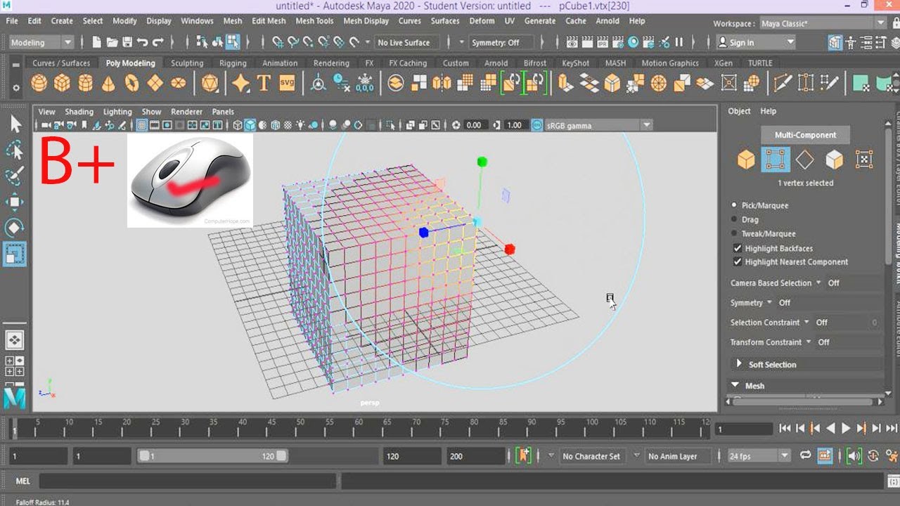Toggle the viewport grid display icon
Image resolution: width=900 pixels, height=506 pixels.
tap(142, 125)
